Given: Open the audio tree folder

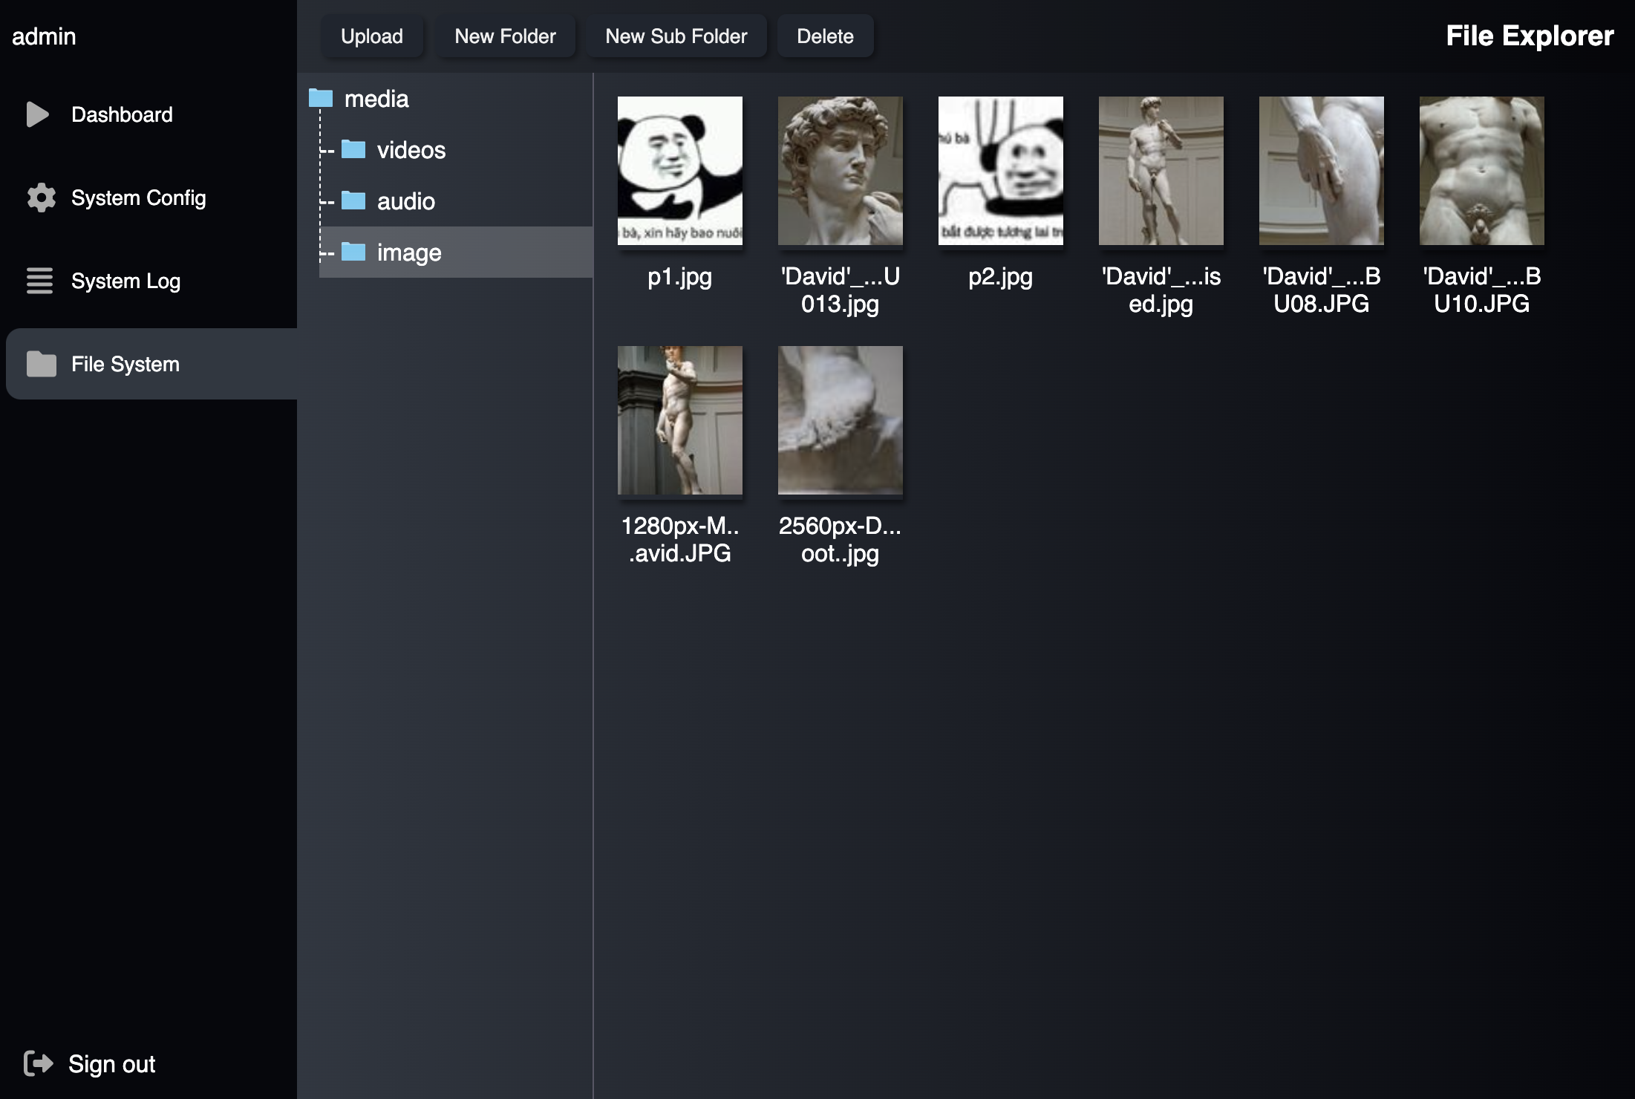Looking at the screenshot, I should click(405, 201).
